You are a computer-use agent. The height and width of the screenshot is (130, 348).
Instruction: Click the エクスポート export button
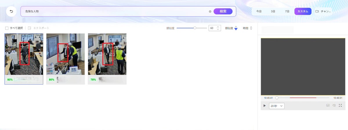coord(39,28)
